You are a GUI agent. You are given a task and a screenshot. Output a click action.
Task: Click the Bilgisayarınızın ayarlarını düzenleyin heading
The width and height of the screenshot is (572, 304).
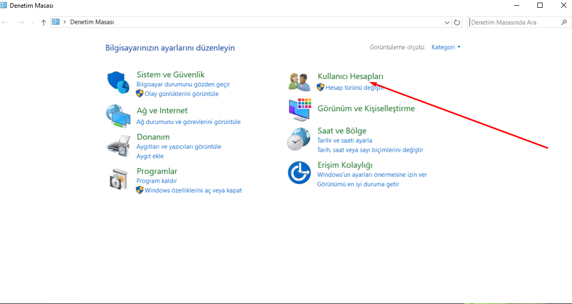coord(170,47)
